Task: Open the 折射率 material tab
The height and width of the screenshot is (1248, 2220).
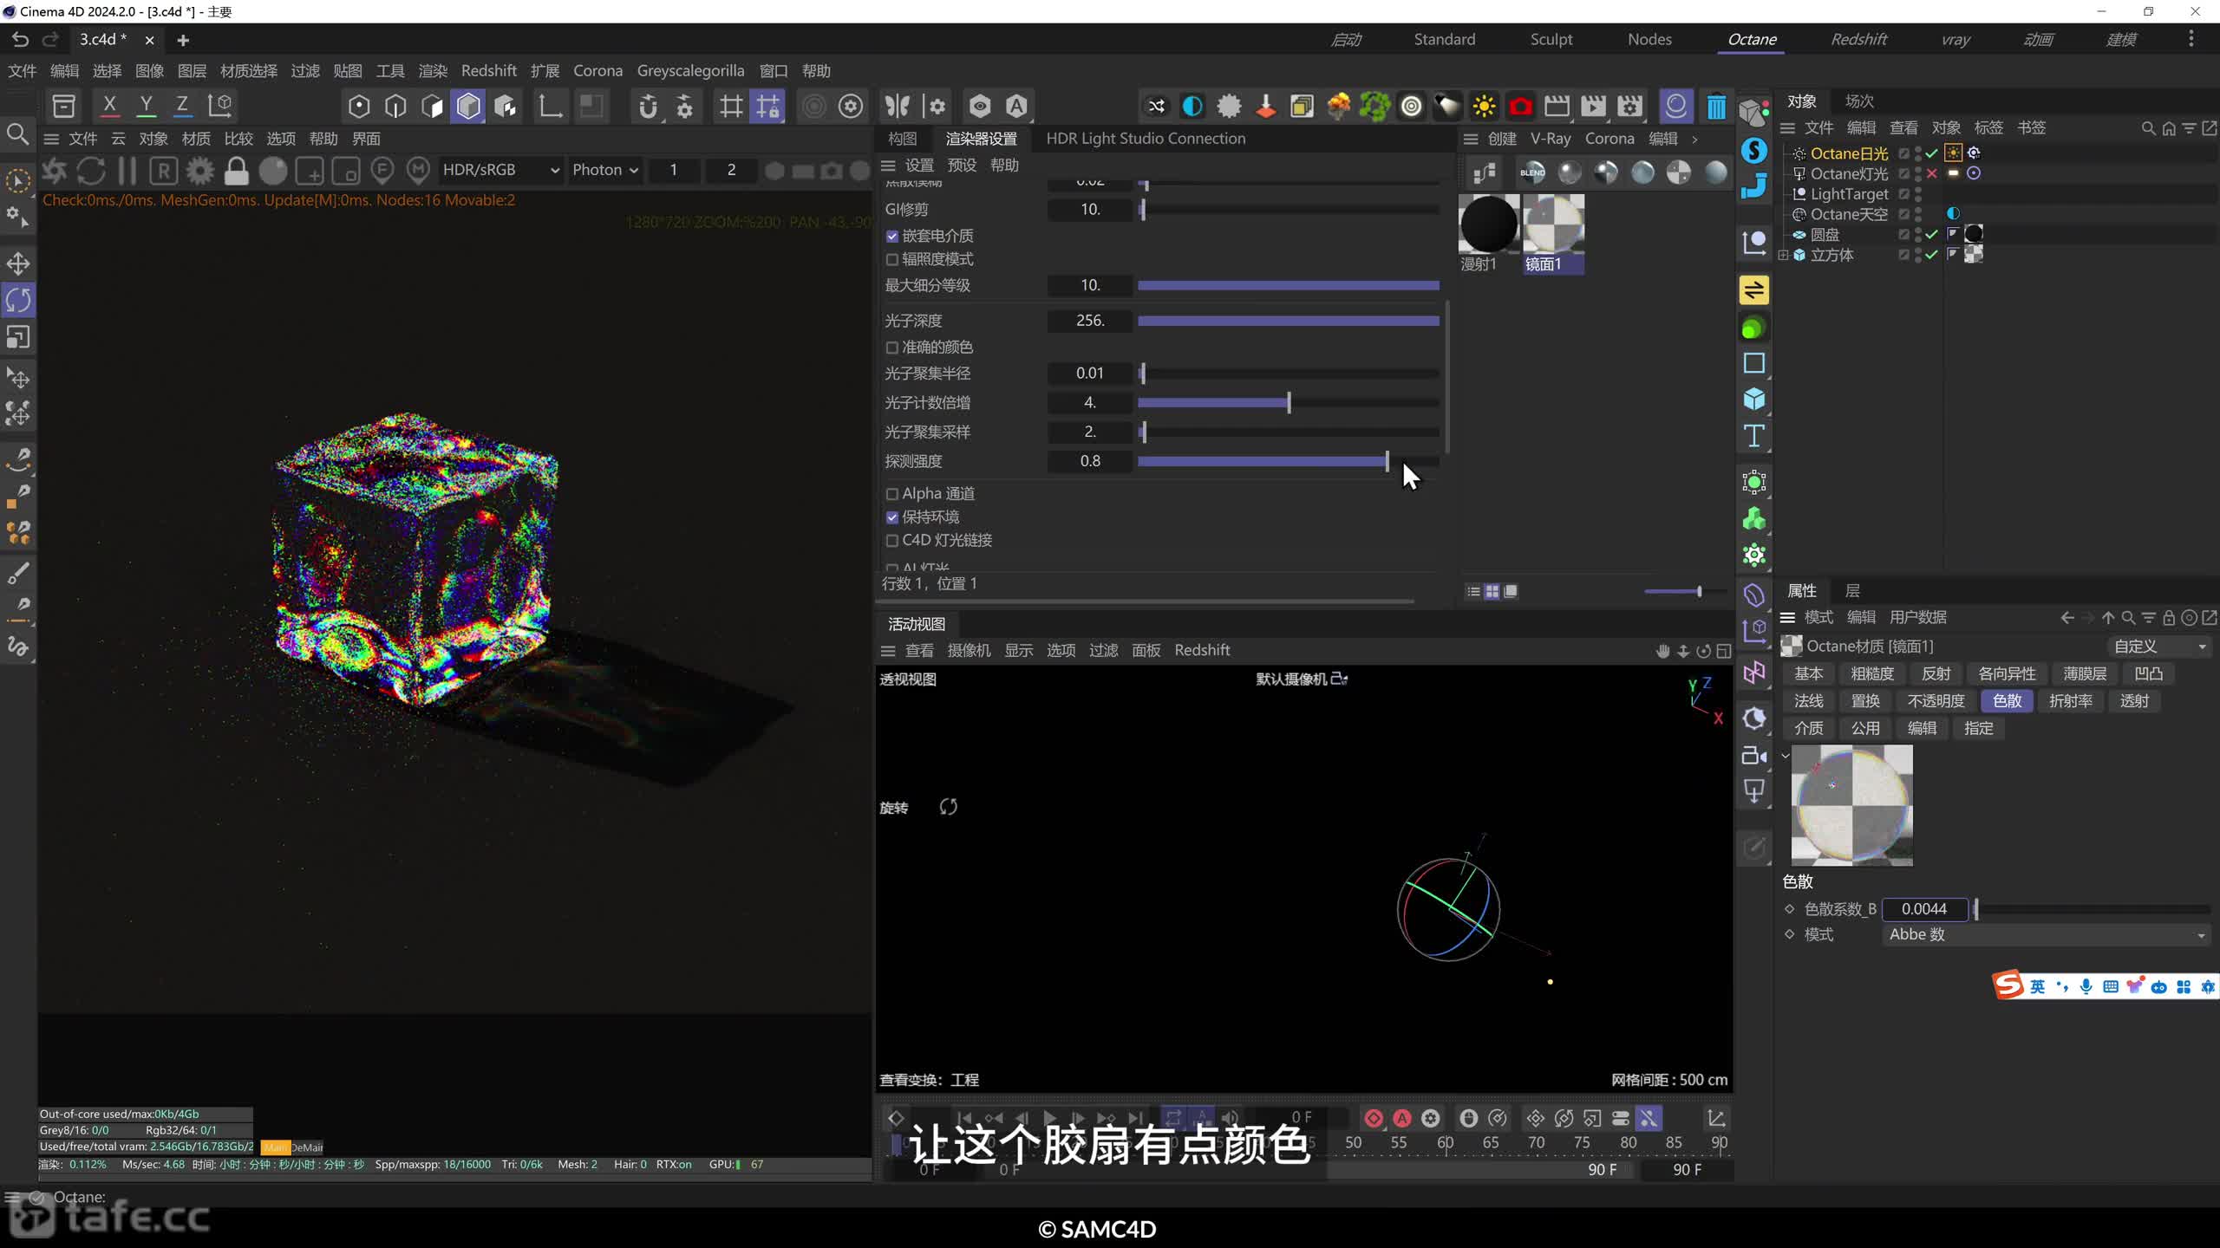Action: [2070, 701]
